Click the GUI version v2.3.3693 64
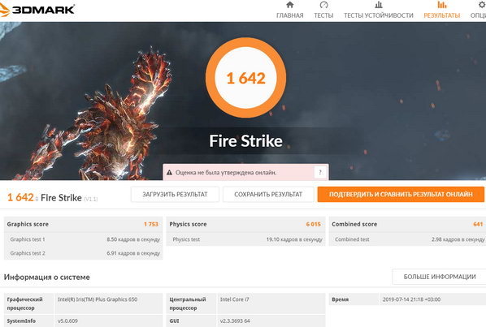 (235, 321)
